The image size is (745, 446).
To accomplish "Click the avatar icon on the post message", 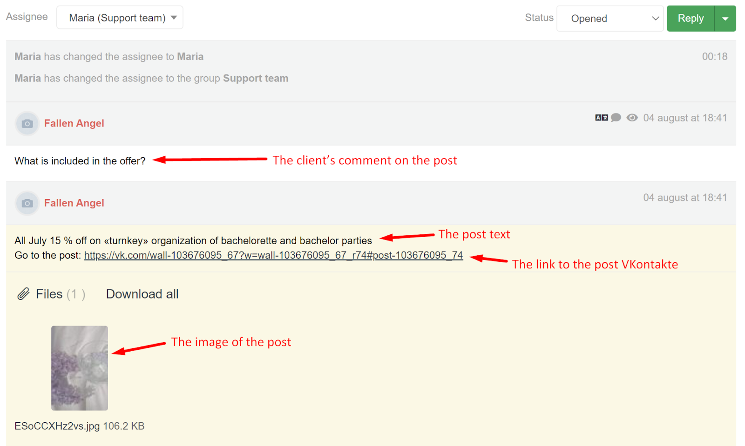I will (x=27, y=203).
